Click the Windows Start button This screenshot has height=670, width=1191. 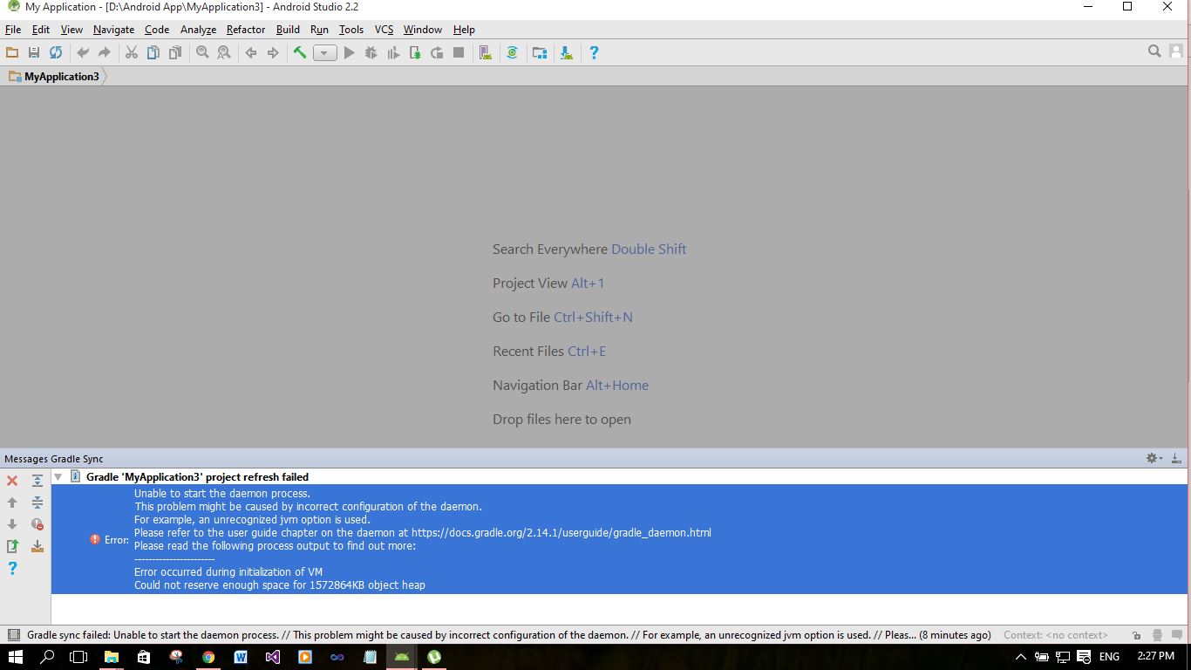click(16, 656)
